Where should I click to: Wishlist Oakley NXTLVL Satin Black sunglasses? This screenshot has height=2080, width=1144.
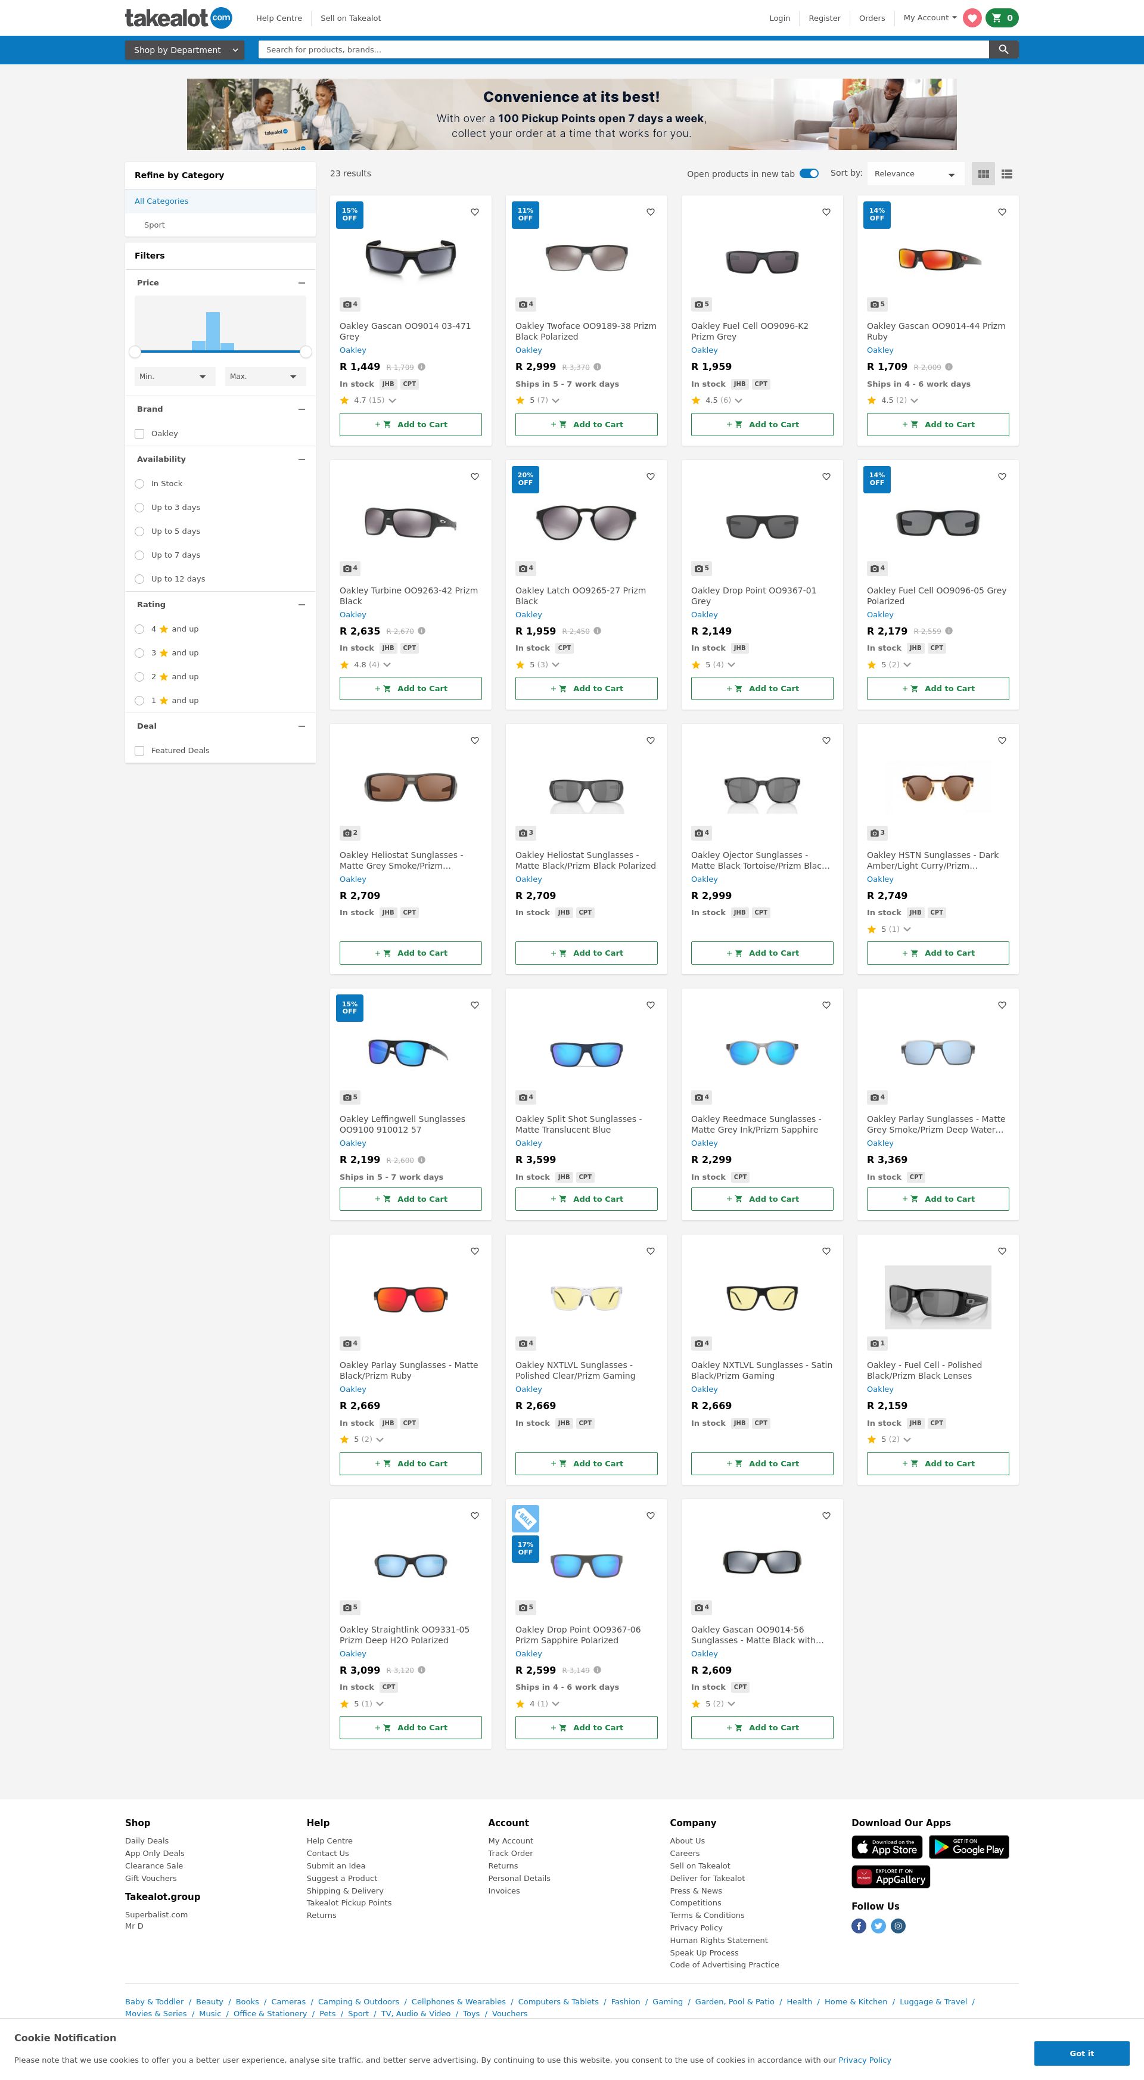click(826, 1251)
